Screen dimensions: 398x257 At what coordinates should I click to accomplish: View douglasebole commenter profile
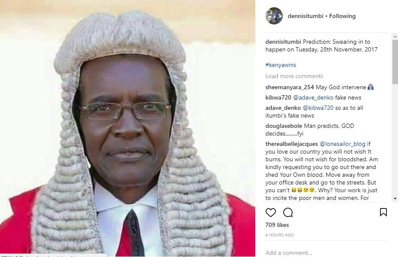click(x=284, y=126)
